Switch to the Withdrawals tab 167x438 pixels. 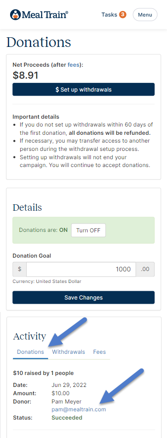click(x=68, y=352)
